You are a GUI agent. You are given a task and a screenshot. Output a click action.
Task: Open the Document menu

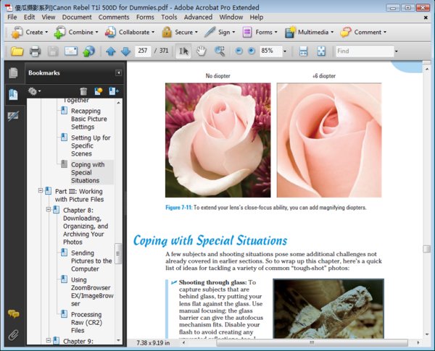77,17
